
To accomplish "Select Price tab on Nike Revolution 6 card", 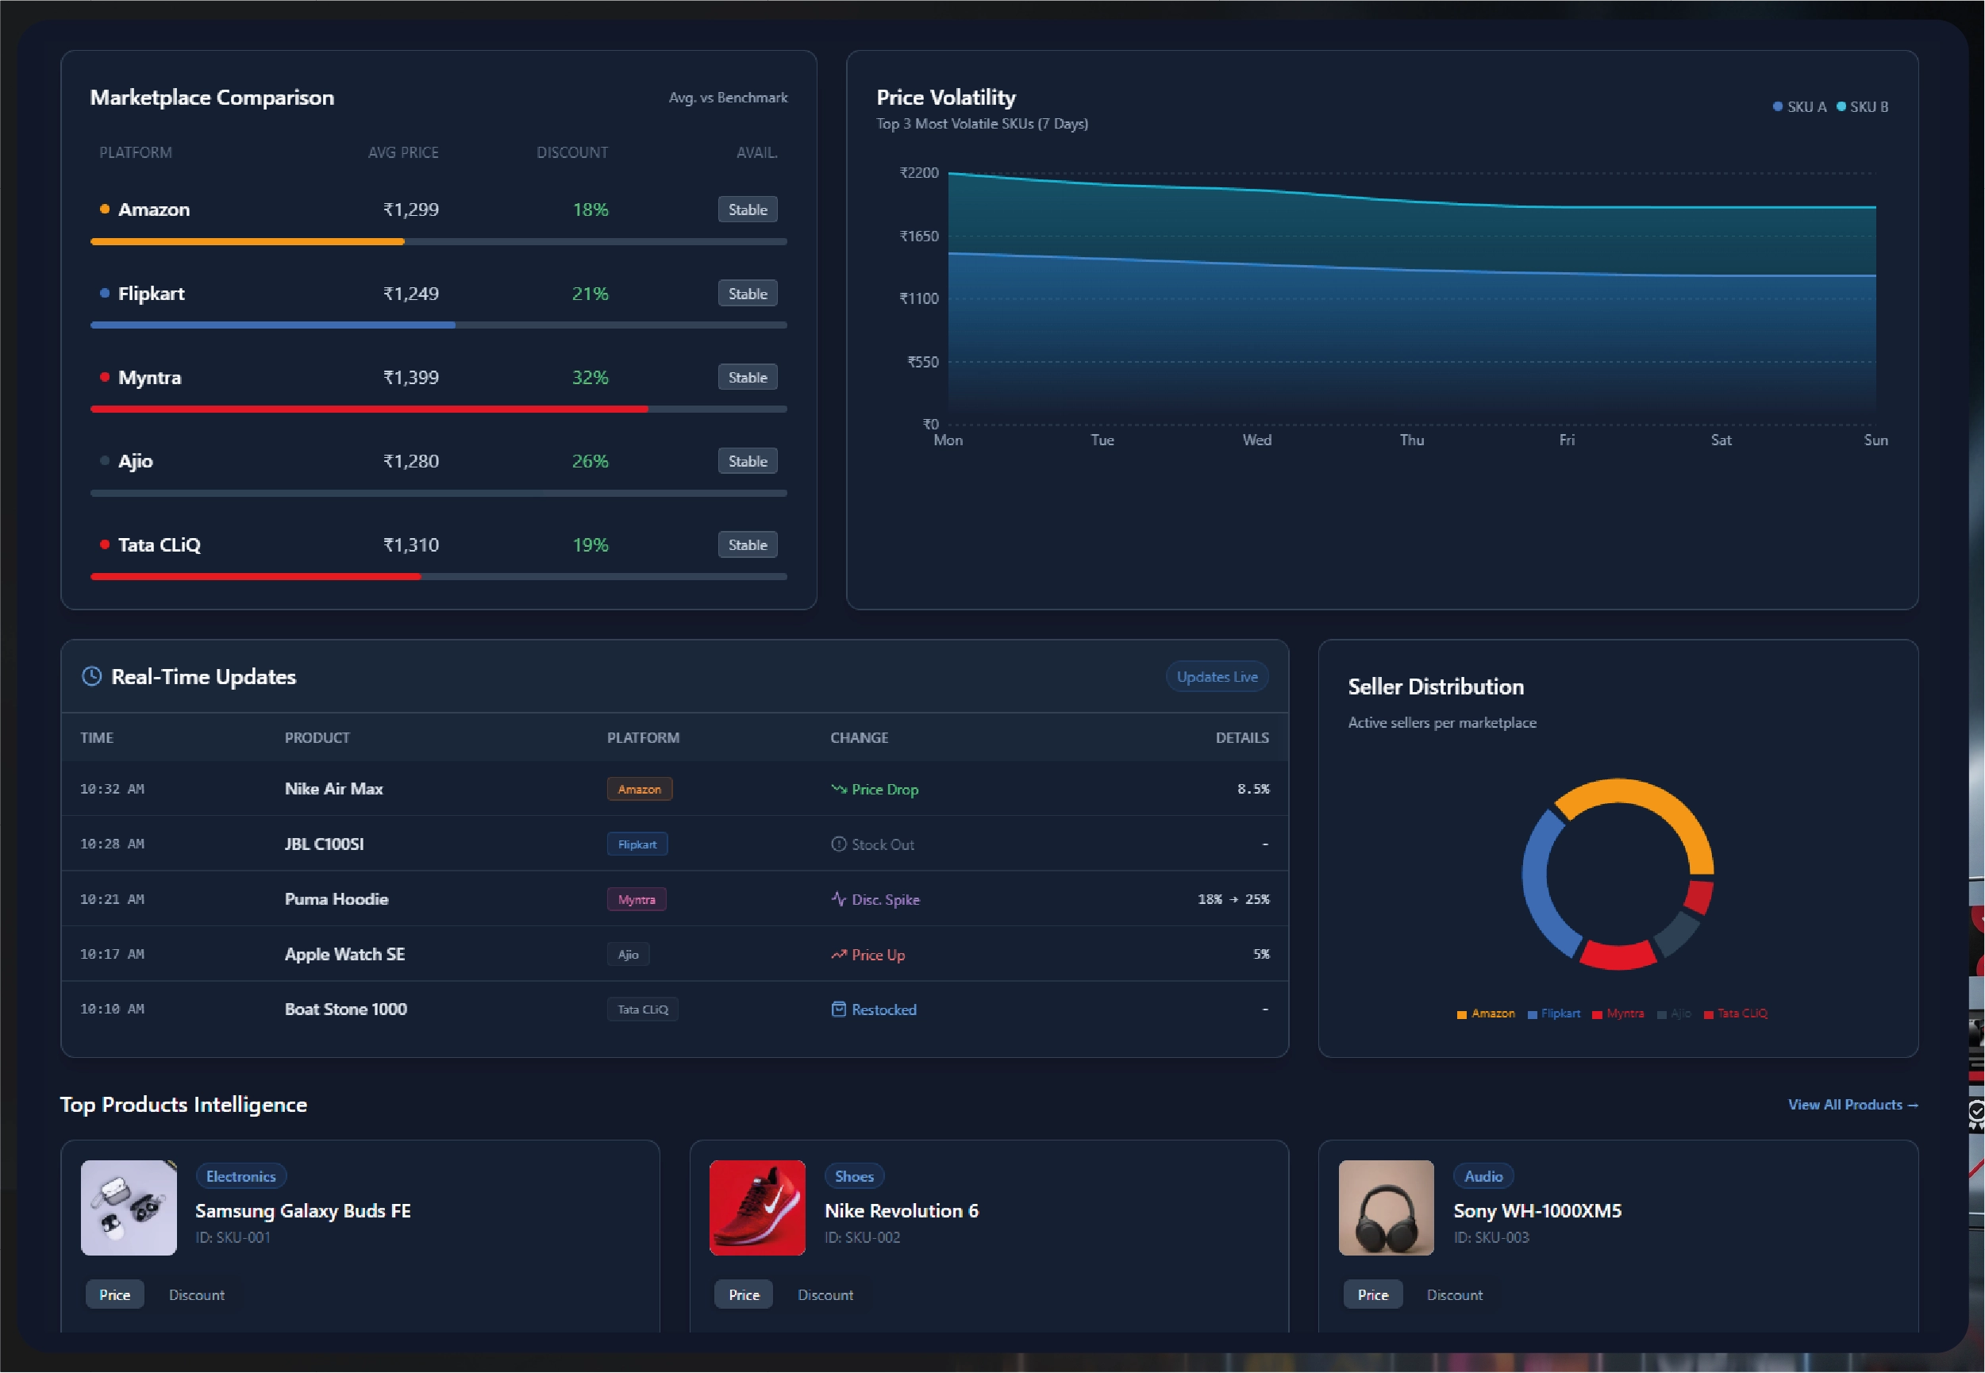I will (x=743, y=1294).
